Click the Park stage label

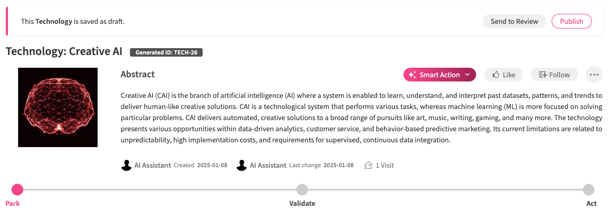13,204
